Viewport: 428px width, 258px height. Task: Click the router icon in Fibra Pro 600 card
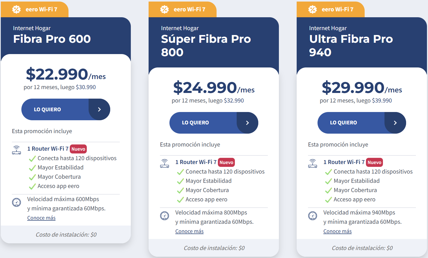(x=16, y=150)
